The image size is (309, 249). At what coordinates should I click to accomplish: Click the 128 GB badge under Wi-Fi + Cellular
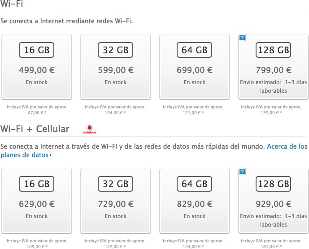(x=273, y=184)
